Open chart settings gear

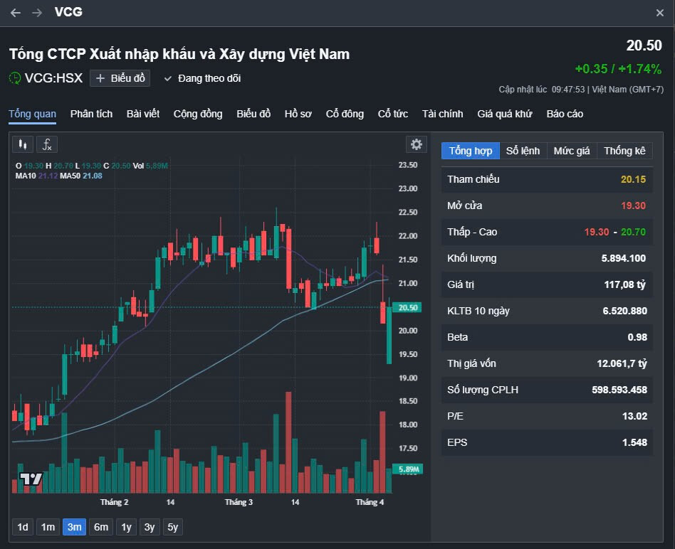tap(417, 144)
